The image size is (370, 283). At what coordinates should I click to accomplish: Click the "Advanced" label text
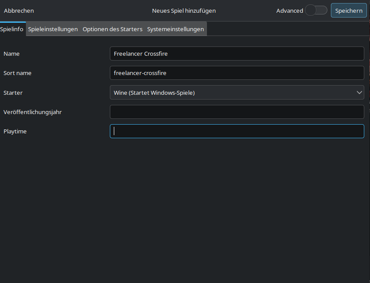pos(290,11)
